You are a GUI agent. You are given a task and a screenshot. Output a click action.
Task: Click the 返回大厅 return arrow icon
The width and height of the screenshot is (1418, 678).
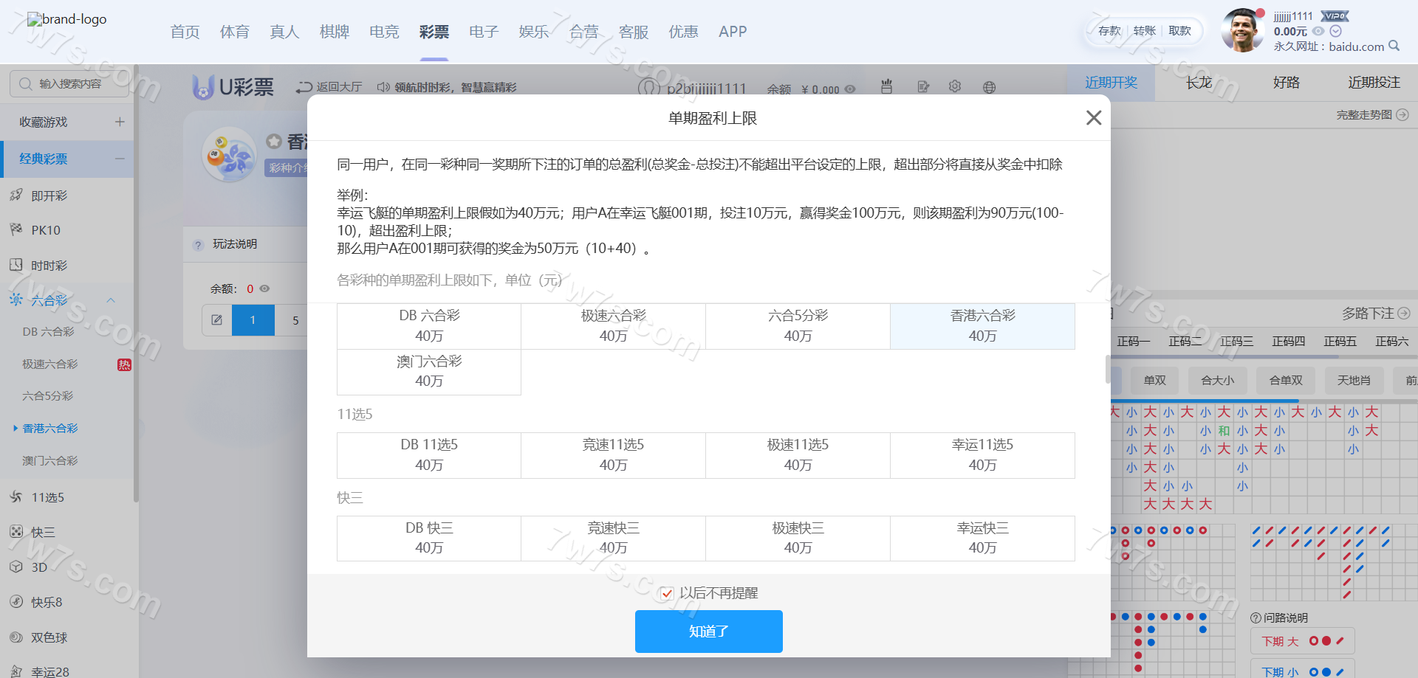[x=304, y=87]
